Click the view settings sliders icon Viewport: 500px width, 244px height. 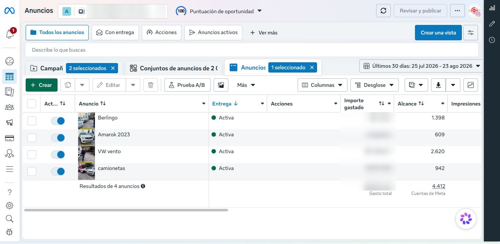(x=471, y=33)
